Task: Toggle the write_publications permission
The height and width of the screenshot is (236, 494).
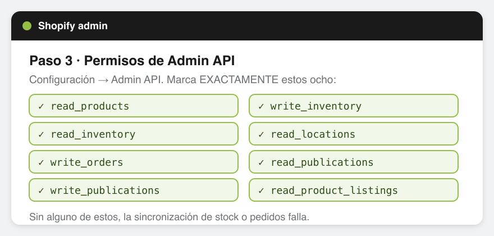Action: click(134, 190)
